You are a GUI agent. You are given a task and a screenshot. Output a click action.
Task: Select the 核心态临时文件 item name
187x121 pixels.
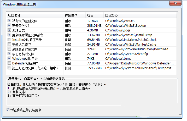click(x=23, y=54)
